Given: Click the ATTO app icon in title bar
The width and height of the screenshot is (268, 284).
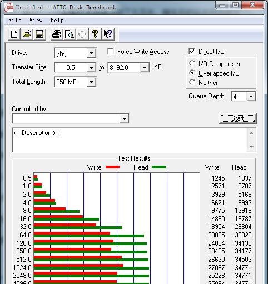Looking at the screenshot, I should (9, 7).
